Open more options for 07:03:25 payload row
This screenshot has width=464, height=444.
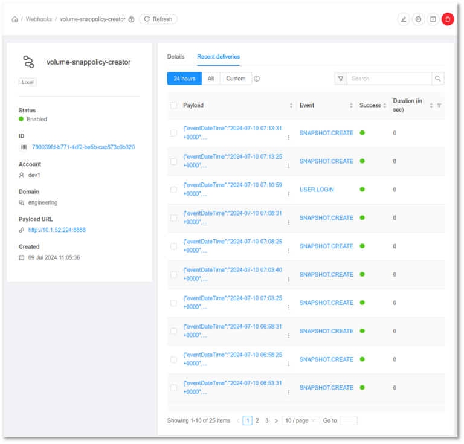pyautogui.click(x=289, y=307)
